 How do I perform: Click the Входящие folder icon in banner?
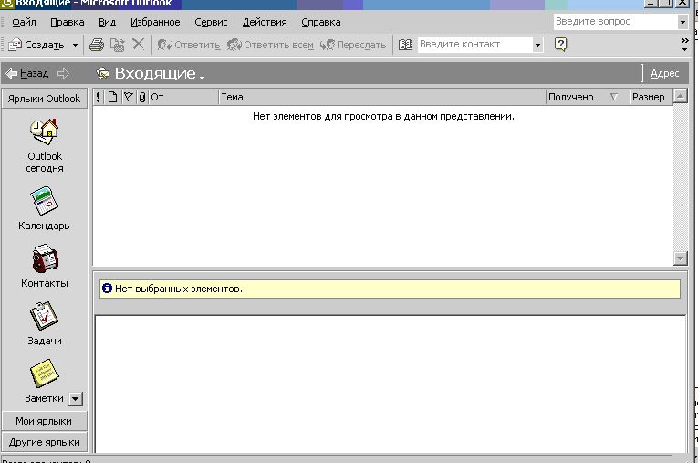[x=102, y=74]
